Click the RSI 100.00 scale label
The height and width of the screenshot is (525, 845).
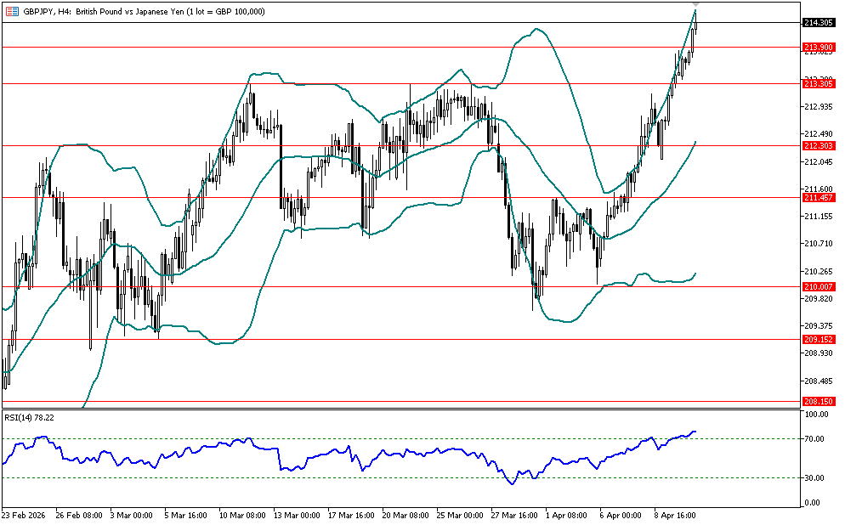817,415
